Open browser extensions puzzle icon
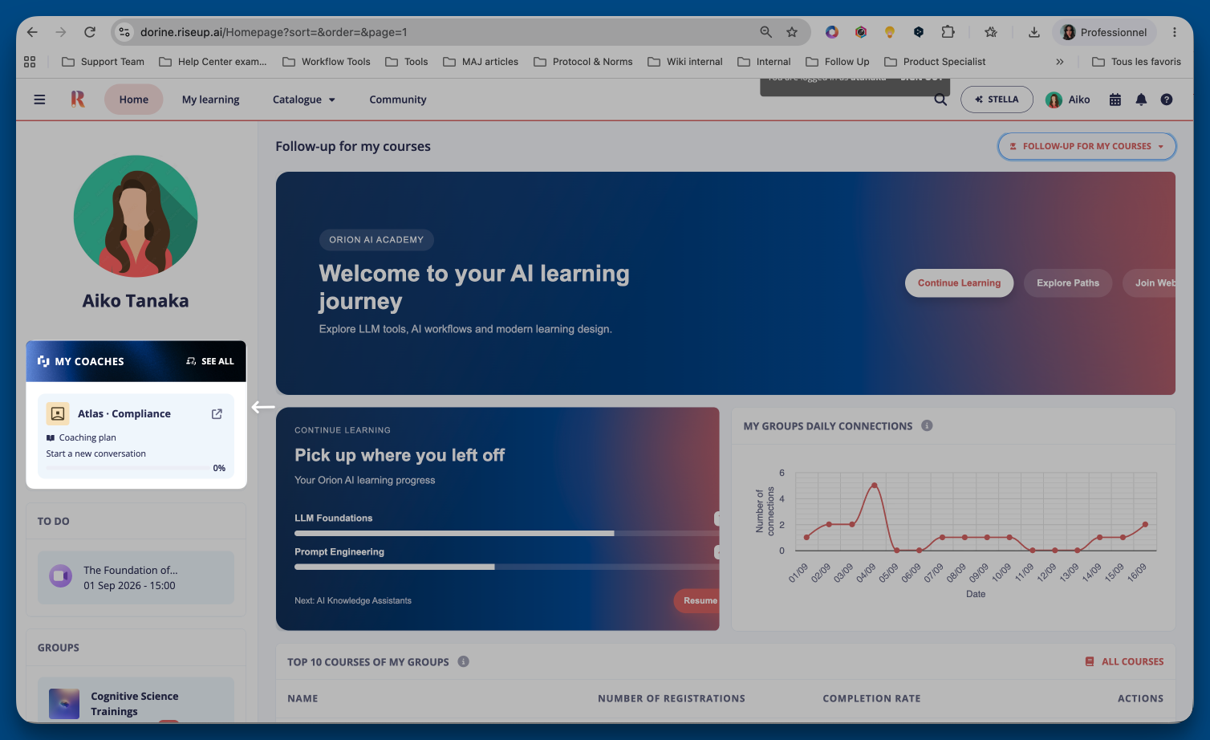Viewport: 1210px width, 740px height. coord(948,32)
